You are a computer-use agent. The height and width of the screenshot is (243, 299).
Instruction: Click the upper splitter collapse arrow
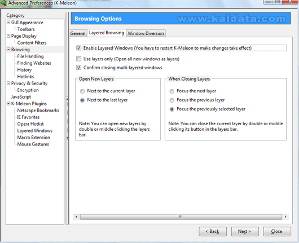(x=67, y=99)
